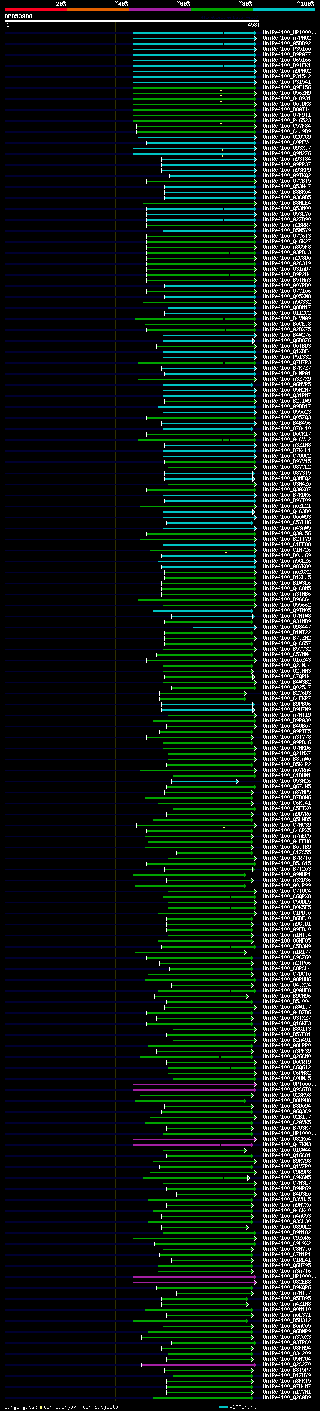Select the UniRef100_A9RTE5 label
The width and height of the screenshot is (320, 1411).
[x=286, y=731]
